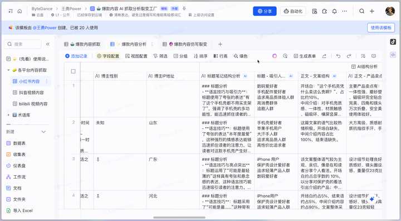Open the TikTok icon on right sidebar
This screenshot has width=401, height=221.
393,42
